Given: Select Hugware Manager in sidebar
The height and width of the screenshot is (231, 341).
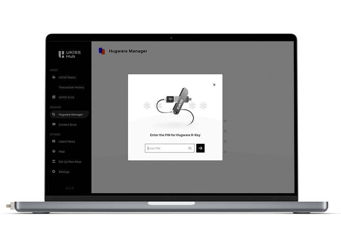Looking at the screenshot, I should (x=69, y=115).
